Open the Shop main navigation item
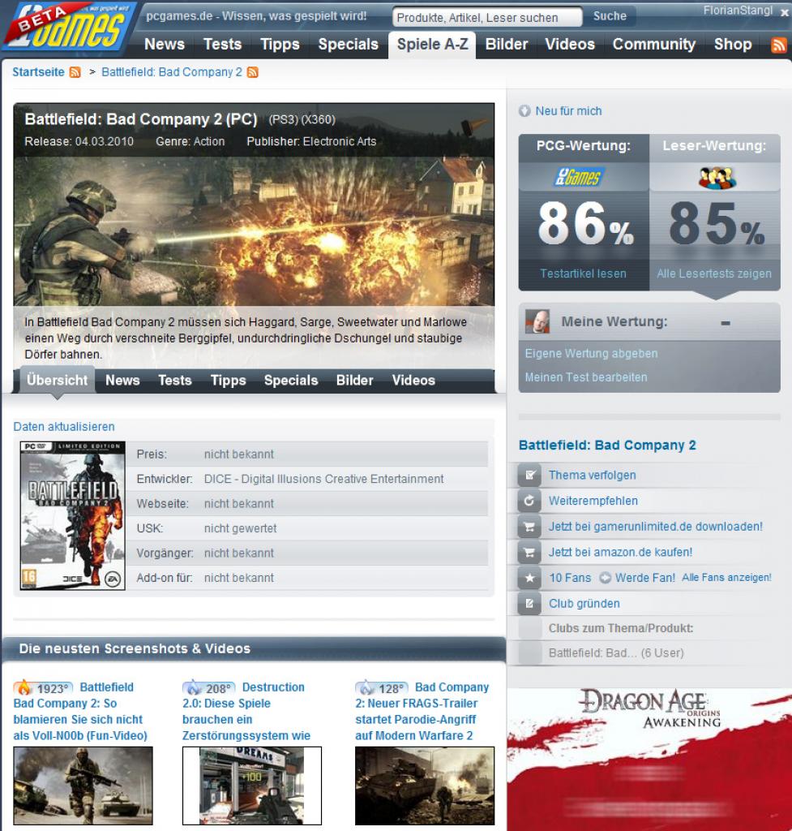This screenshot has width=792, height=831. click(x=733, y=45)
